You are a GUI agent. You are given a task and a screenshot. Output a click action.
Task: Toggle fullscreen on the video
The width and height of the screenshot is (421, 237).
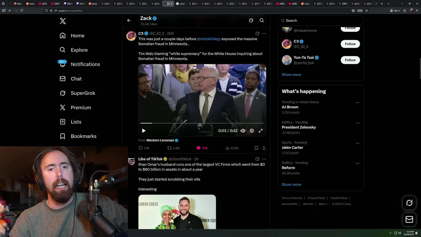(x=260, y=131)
